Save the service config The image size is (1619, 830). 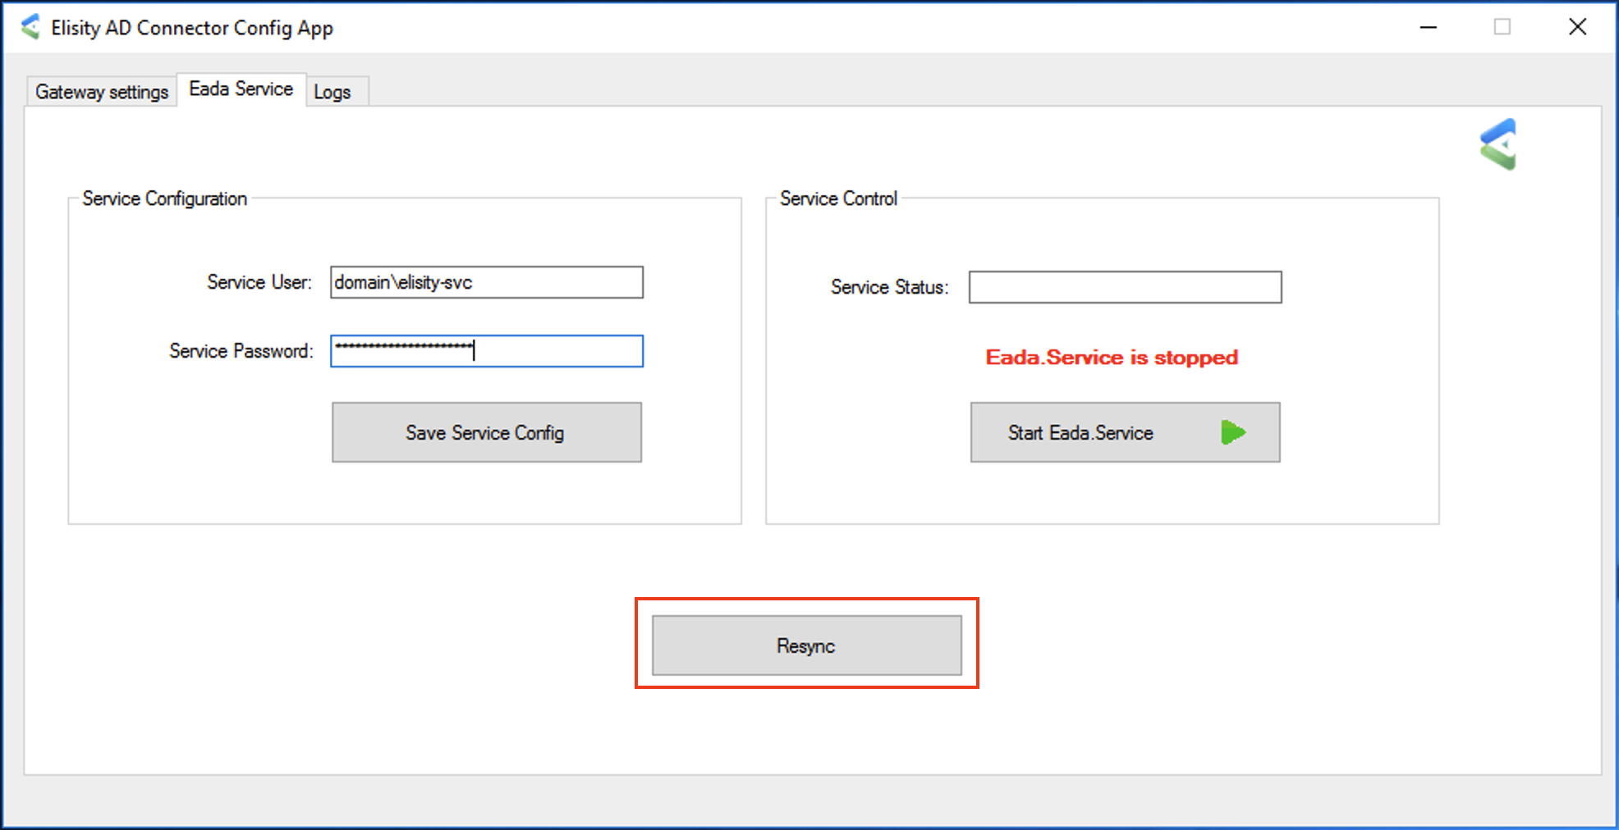coord(487,432)
